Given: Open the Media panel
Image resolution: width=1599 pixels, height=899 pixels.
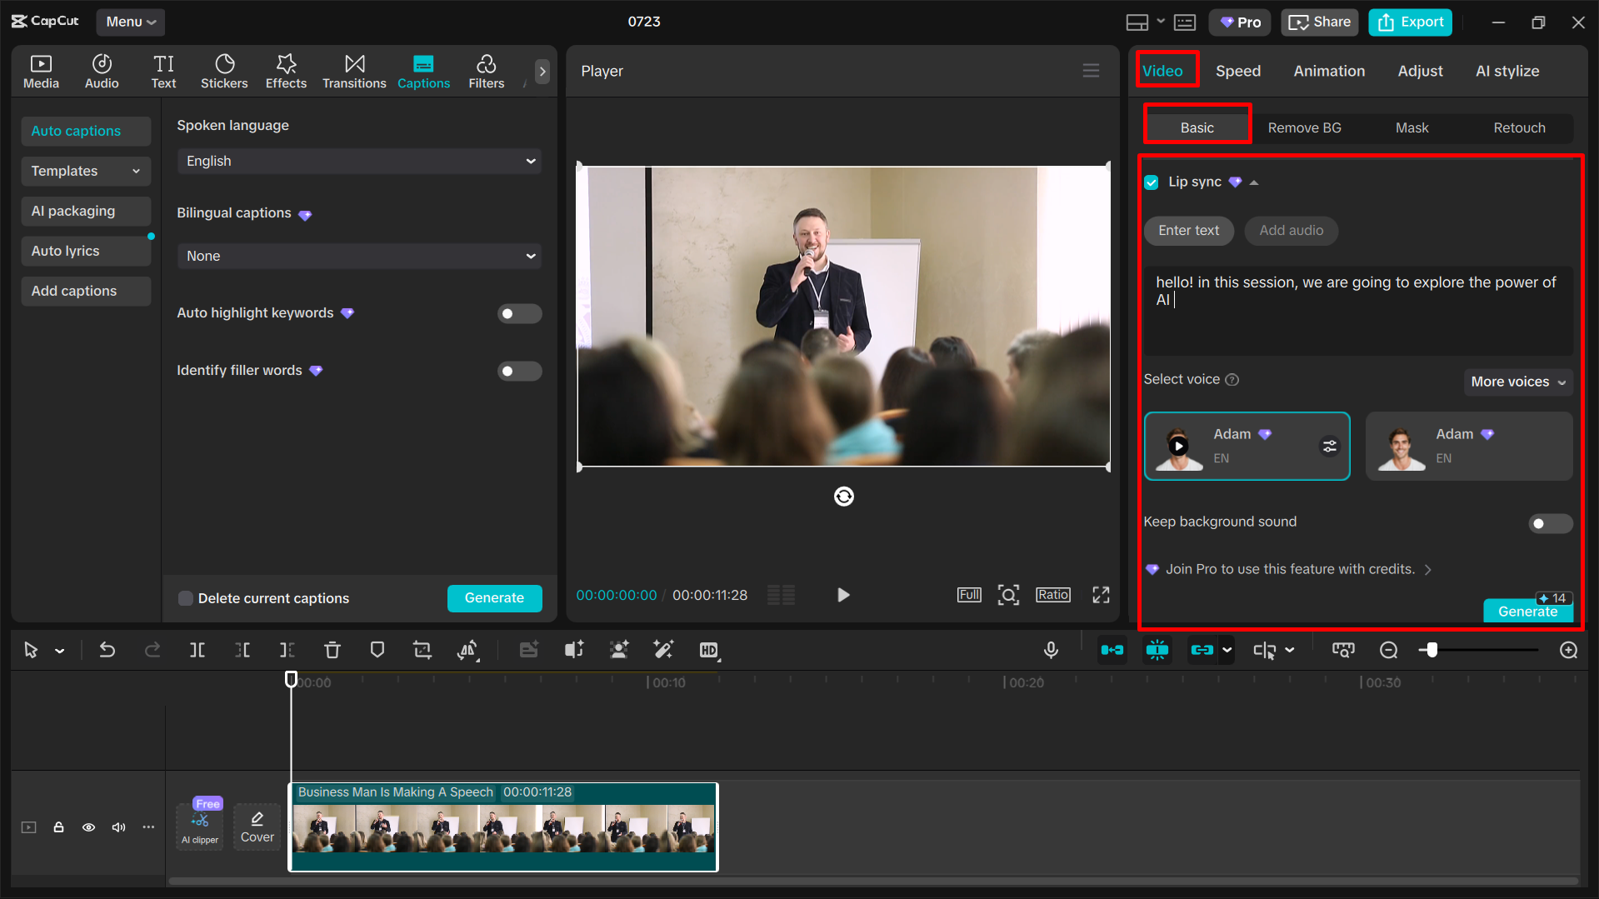Looking at the screenshot, I should (41, 71).
